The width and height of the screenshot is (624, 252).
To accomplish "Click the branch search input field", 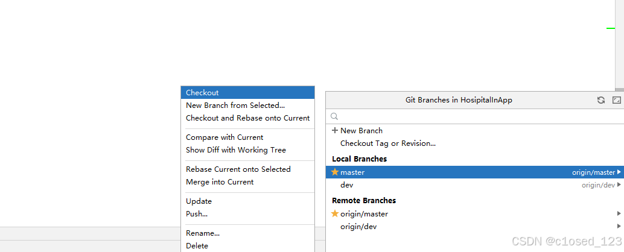I will [x=475, y=116].
